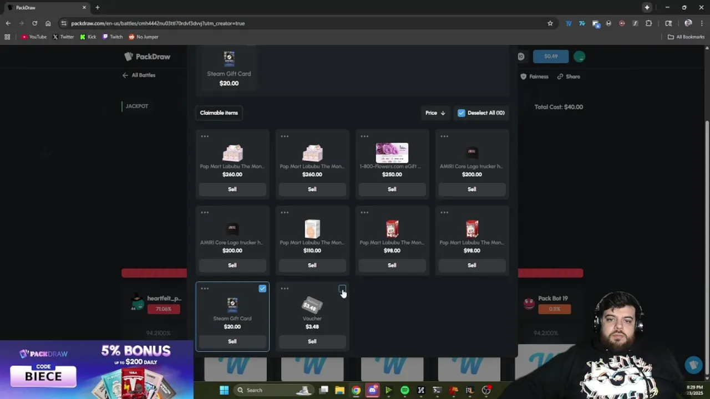This screenshot has width=710, height=399.
Task: Open the browser Extensions puzzle icon
Action: coord(648,23)
